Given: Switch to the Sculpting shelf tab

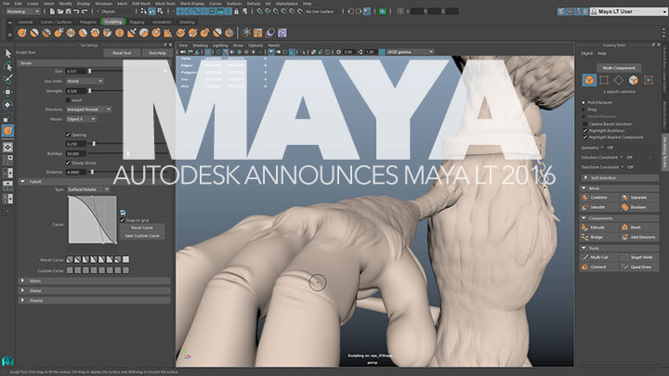Looking at the screenshot, I should click(x=113, y=21).
